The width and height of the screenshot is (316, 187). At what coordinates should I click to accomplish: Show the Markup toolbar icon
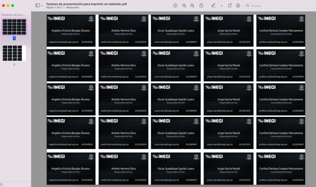pos(238,6)
